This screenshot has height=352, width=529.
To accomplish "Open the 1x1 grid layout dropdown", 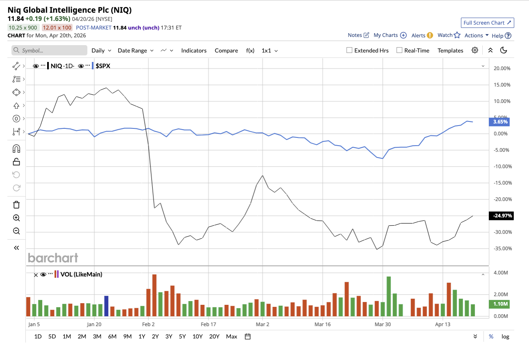I will coord(270,50).
